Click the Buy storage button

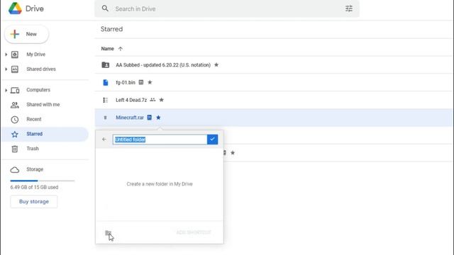tap(34, 201)
